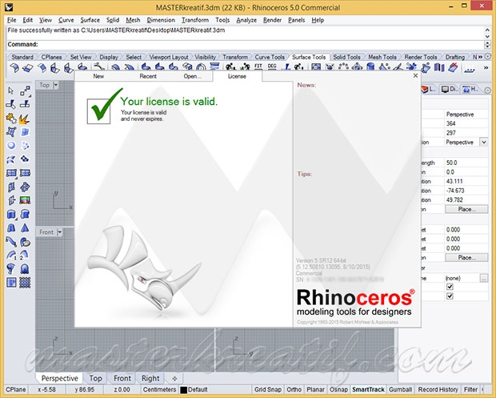Screen dimensions: 496x398
Task: Expand toolbar overflow chevron at right
Action: click(486, 68)
